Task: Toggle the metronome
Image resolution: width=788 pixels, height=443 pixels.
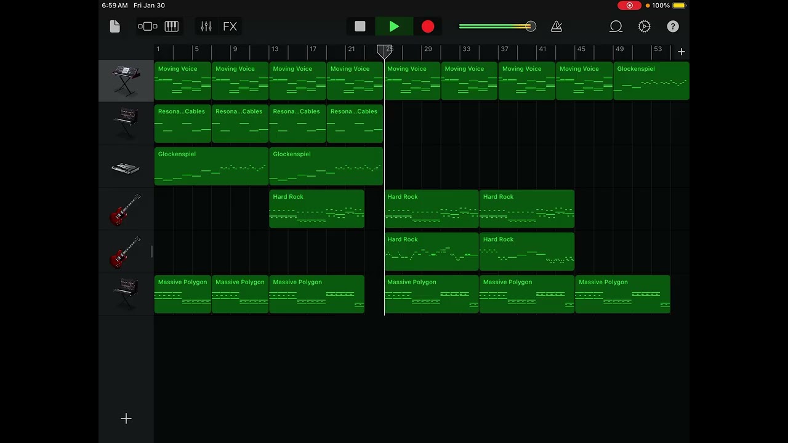Action: pos(557,26)
